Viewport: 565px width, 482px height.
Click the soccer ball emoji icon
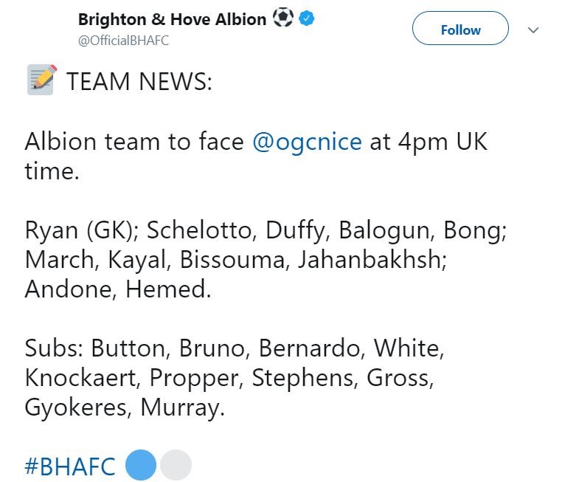point(282,17)
